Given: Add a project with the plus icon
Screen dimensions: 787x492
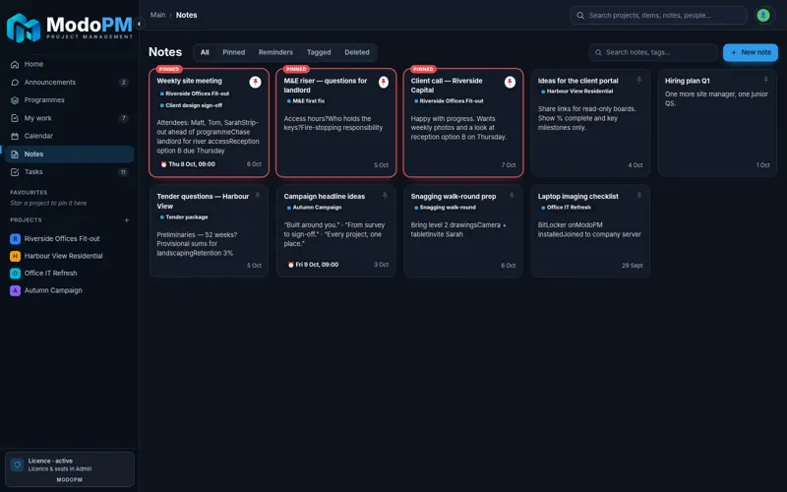Looking at the screenshot, I should (x=127, y=219).
